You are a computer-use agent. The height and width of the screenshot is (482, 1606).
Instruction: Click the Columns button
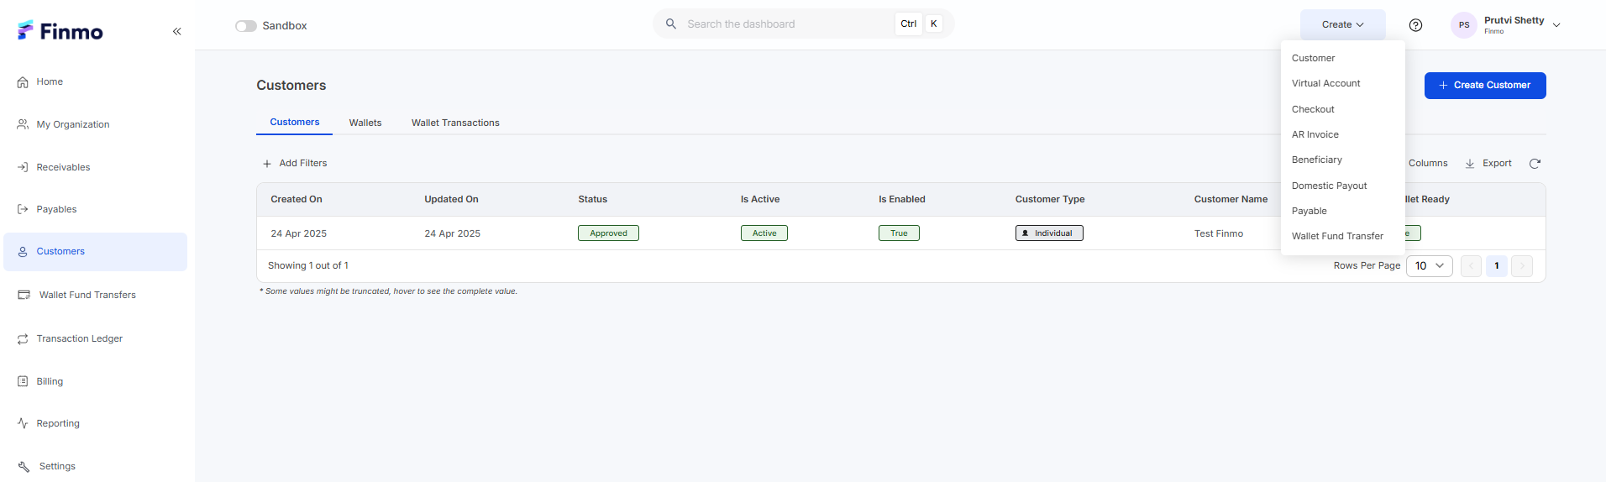pos(1428,164)
